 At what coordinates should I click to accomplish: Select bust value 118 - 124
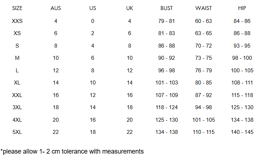pyautogui.click(x=166, y=107)
